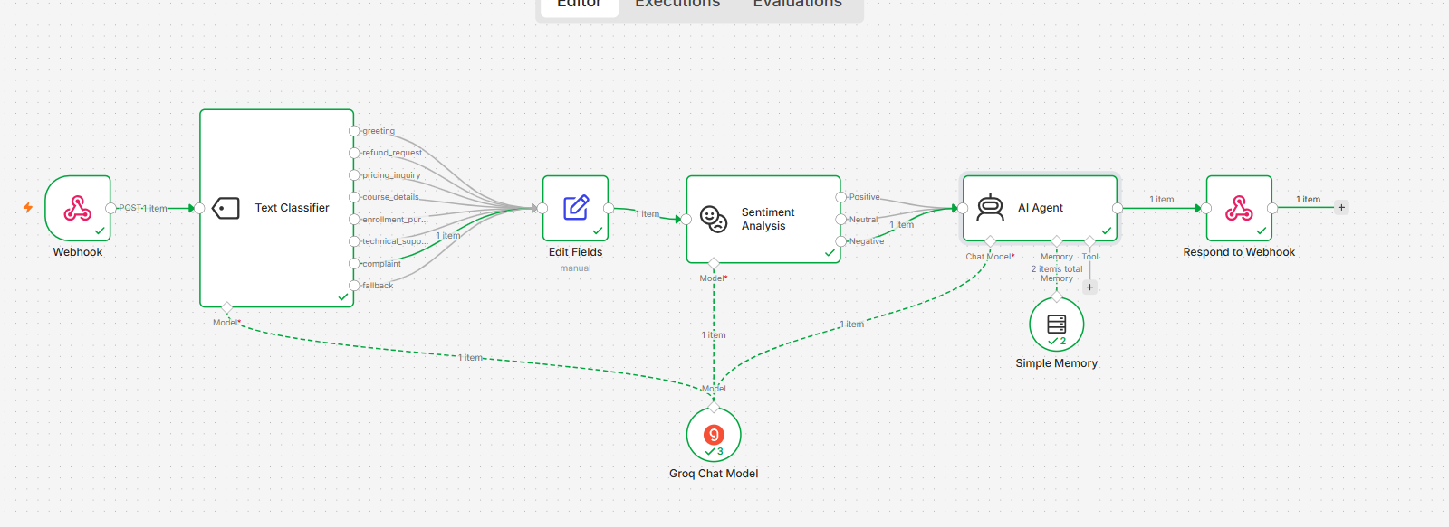The image size is (1449, 527).
Task: Click the '2 items total' memory label
Action: point(1057,269)
